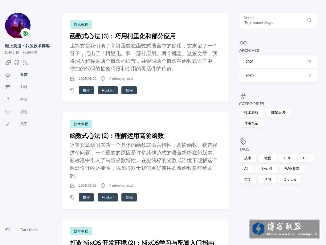The width and height of the screenshot is (326, 245).
Task: Click the tag icon above Tags heading
Action: pyautogui.click(x=243, y=142)
